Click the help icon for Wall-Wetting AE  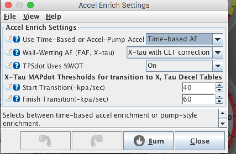(17, 52)
